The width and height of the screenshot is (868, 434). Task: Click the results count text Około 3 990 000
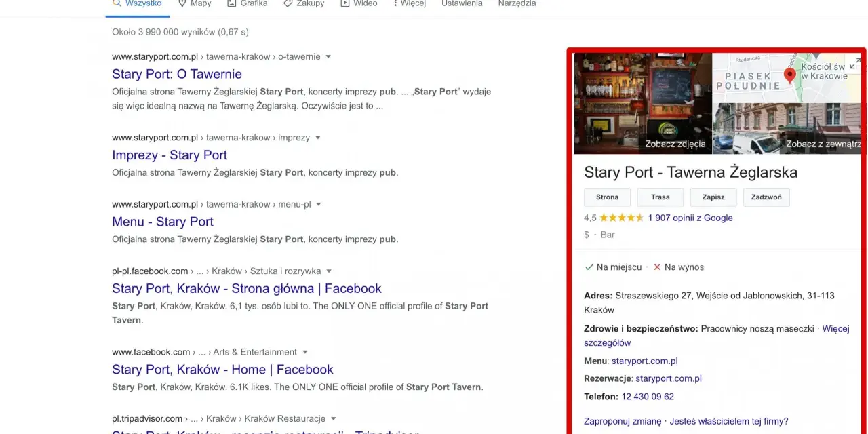[x=180, y=32]
